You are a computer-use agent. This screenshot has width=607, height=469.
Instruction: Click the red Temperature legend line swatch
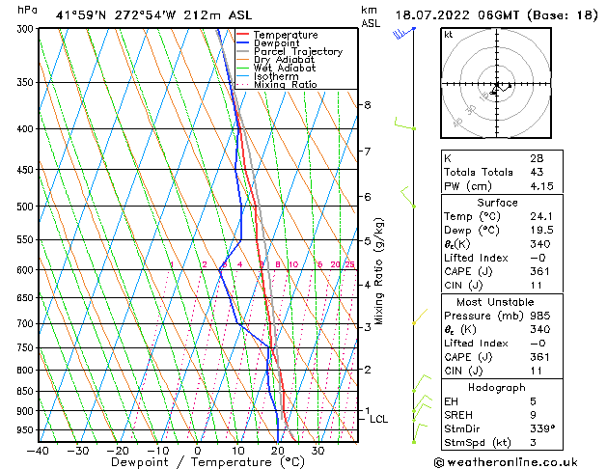coord(242,35)
